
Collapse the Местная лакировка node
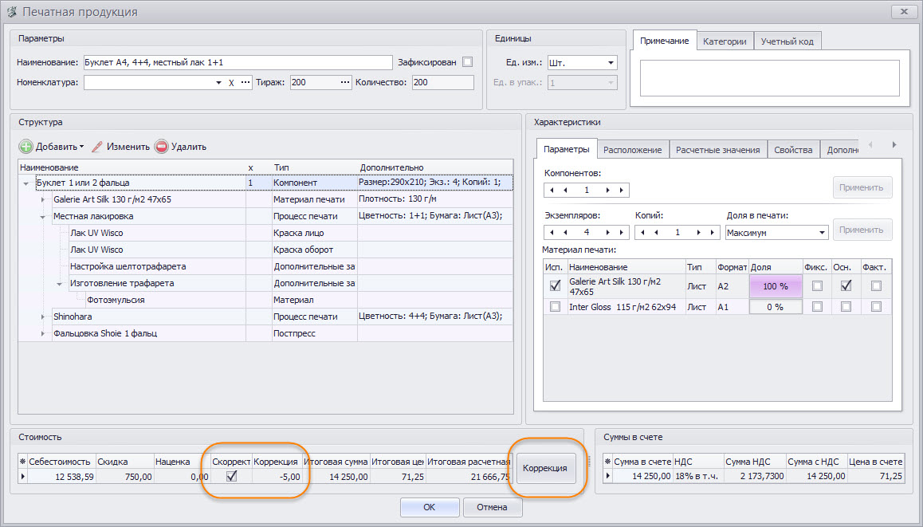42,217
